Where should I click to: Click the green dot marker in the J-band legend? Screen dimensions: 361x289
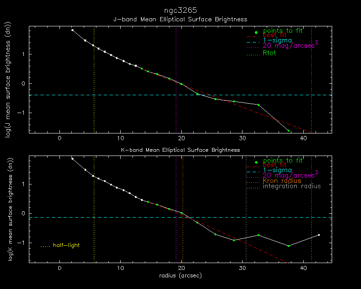pos(256,32)
